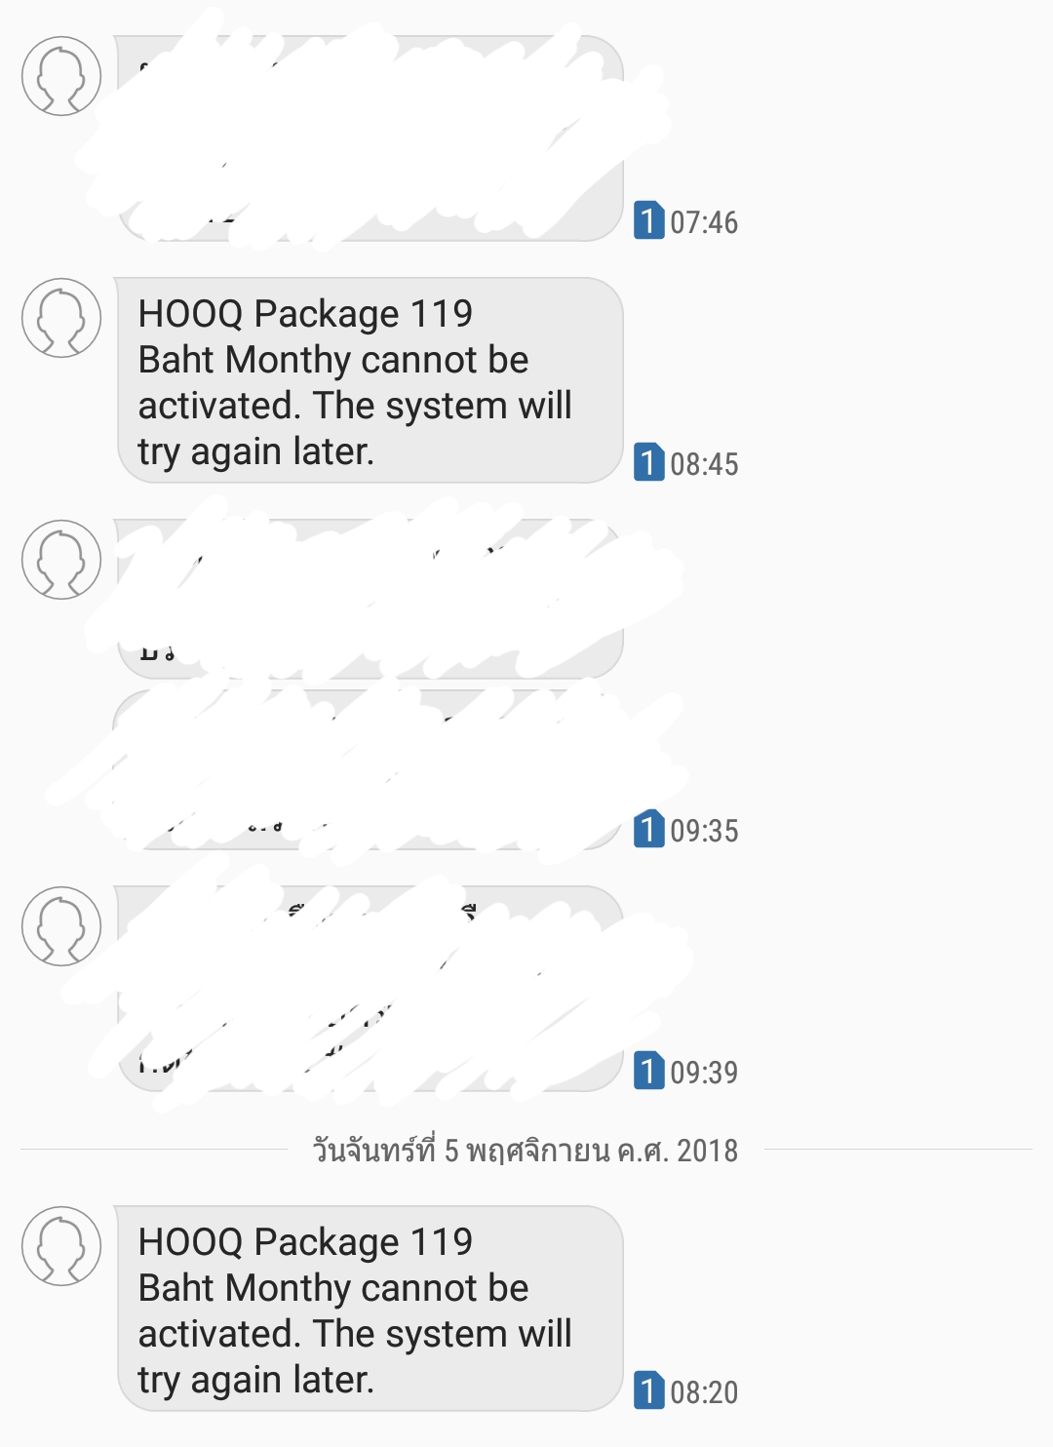Tap the SIM 1 badge next to 08:45
Screen dimensions: 1053x1447
648,462
